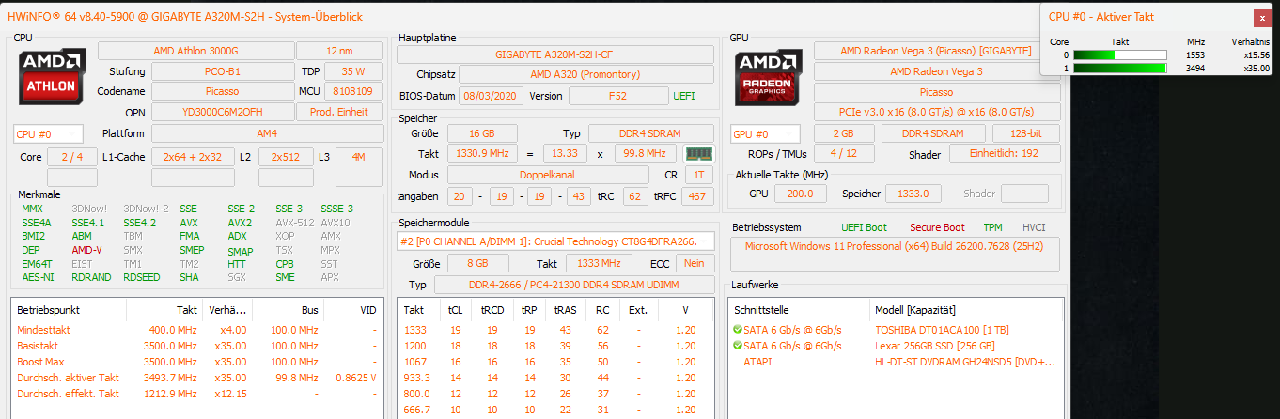Viewport: 1280px width, 419px height.
Task: Click the green check icon beside TOSHIBA drive
Action: (x=738, y=330)
